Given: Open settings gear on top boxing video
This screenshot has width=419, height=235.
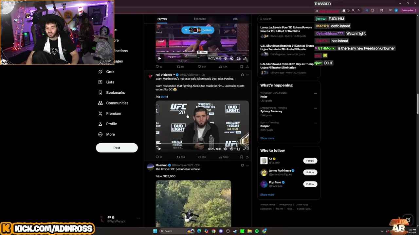Looking at the screenshot, I should tap(232, 58).
